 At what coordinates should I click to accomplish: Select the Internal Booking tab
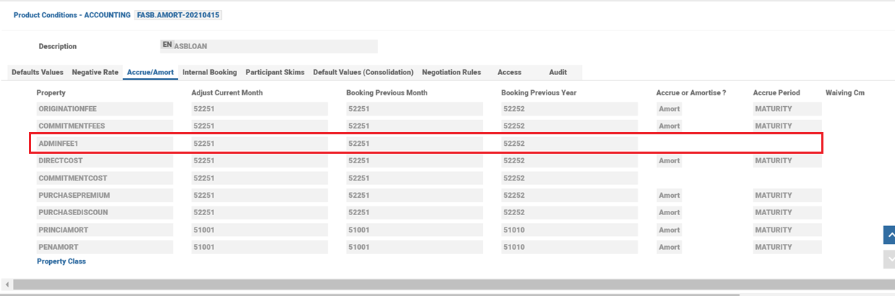coord(209,72)
